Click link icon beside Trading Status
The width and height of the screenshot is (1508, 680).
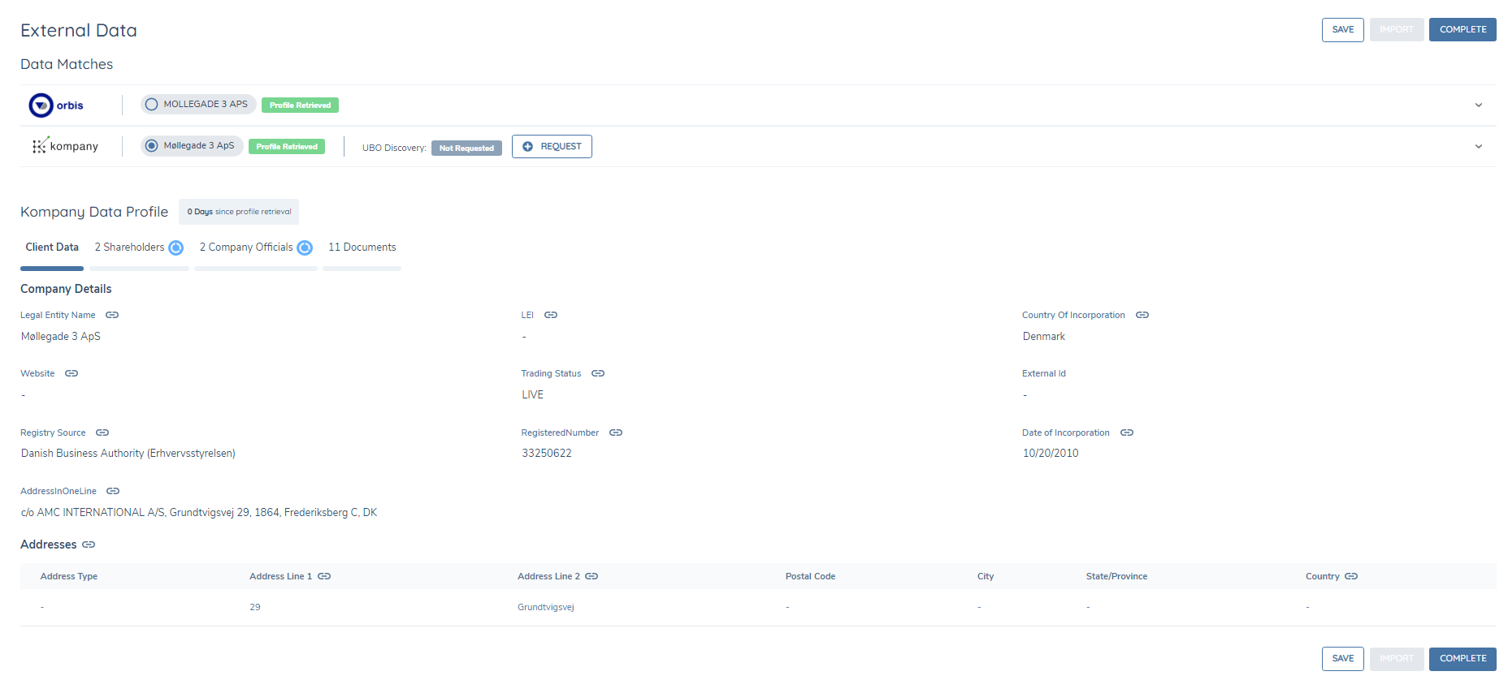click(x=598, y=373)
